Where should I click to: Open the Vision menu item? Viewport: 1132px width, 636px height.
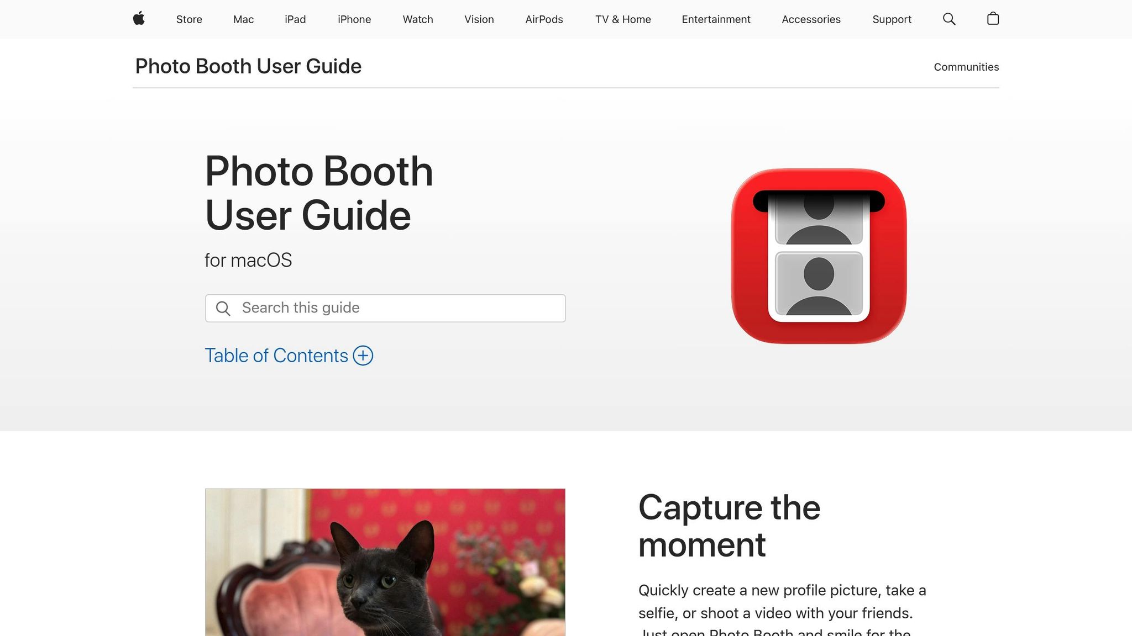click(479, 19)
